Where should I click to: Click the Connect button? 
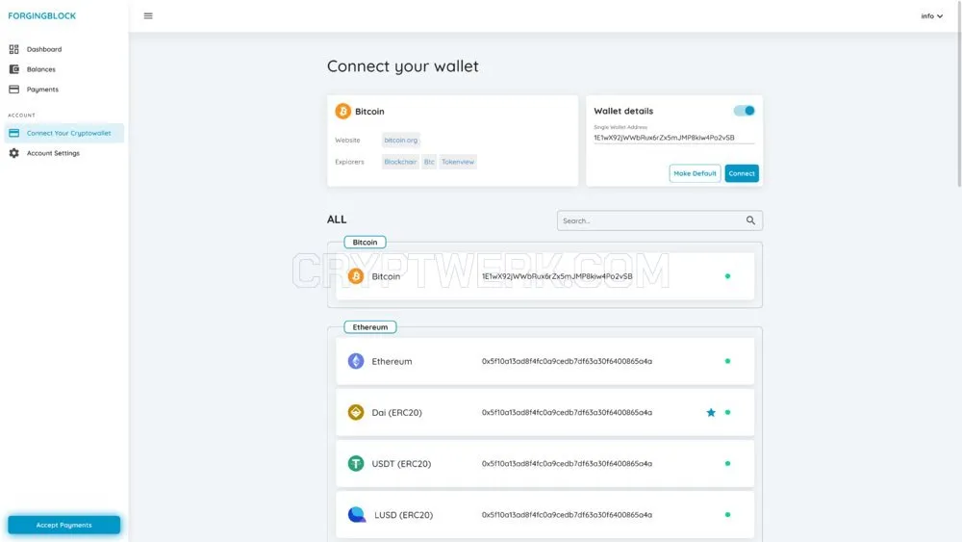click(x=742, y=173)
